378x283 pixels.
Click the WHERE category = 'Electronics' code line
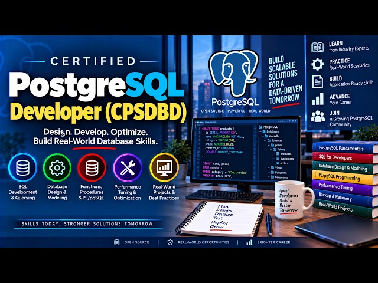(x=225, y=172)
